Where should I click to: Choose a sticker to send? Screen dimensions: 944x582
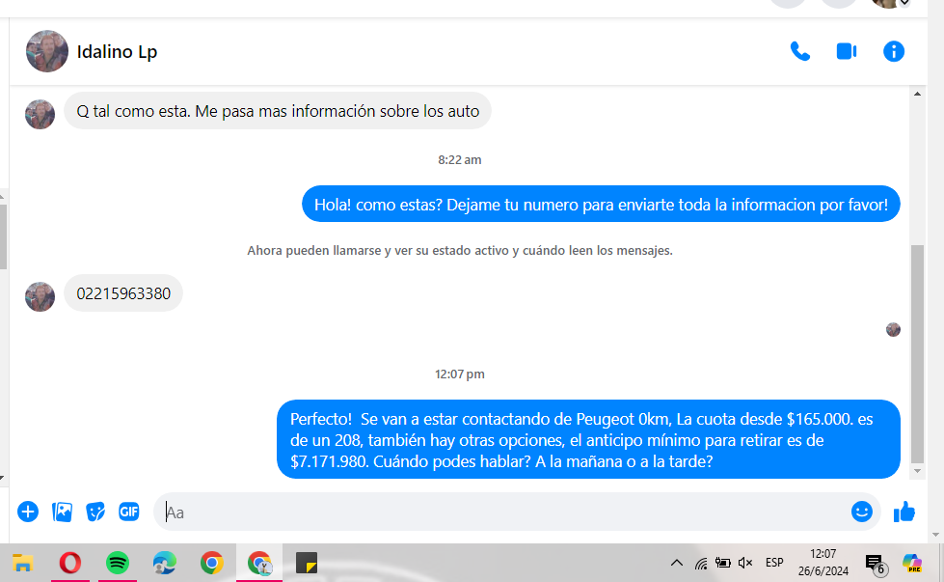tap(95, 513)
